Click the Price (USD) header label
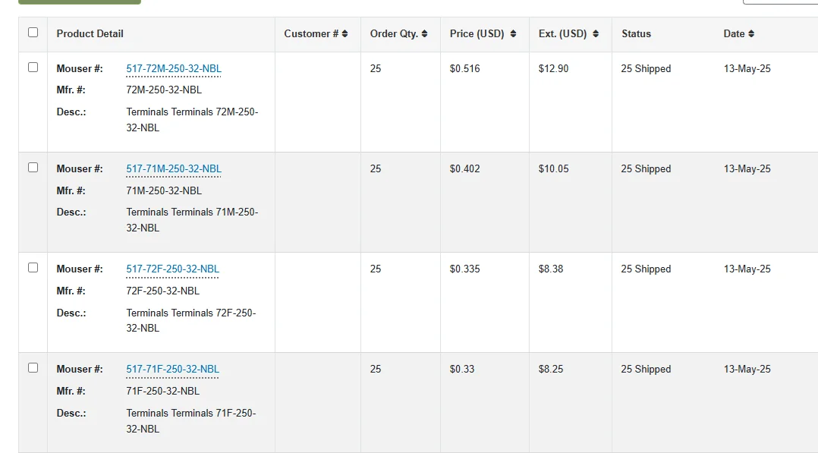The width and height of the screenshot is (818, 453). [x=477, y=34]
